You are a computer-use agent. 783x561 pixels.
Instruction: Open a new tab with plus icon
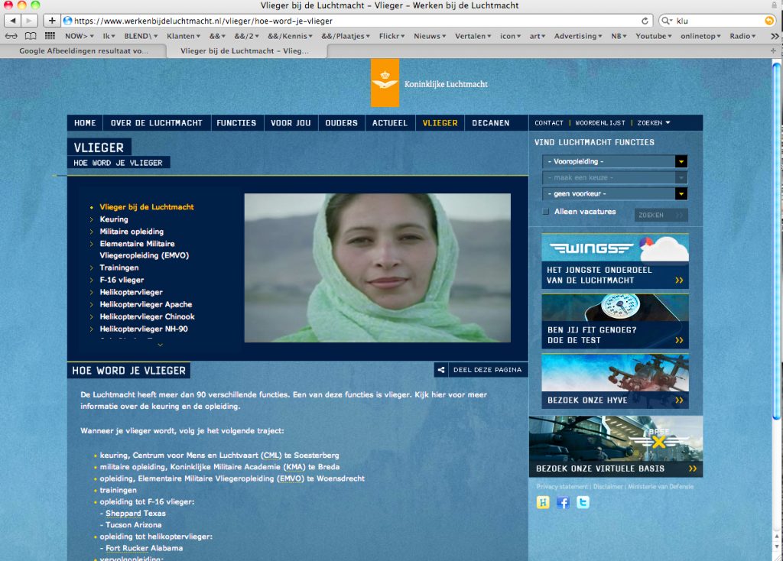[x=773, y=50]
